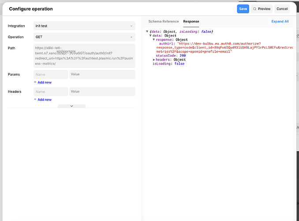Expand the headers Object node
Image resolution: width=299 pixels, height=221 pixels.
click(x=154, y=60)
